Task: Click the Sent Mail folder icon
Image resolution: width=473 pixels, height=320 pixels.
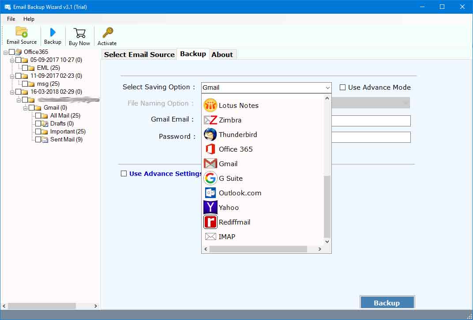Action: [x=45, y=140]
